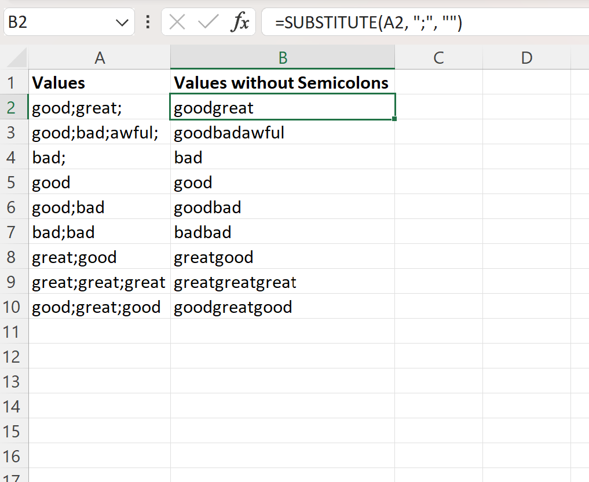Select the column A header
Viewport: 589px width, 482px height.
coord(100,58)
